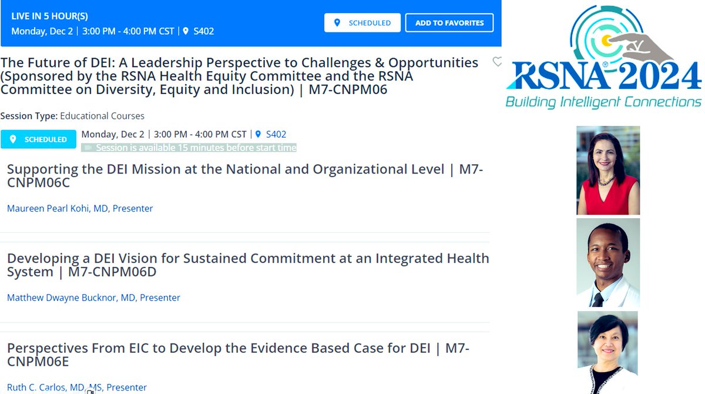The height and width of the screenshot is (394, 705).
Task: Click 'Session is available 15 minutes before' notice
Action: [x=189, y=148]
